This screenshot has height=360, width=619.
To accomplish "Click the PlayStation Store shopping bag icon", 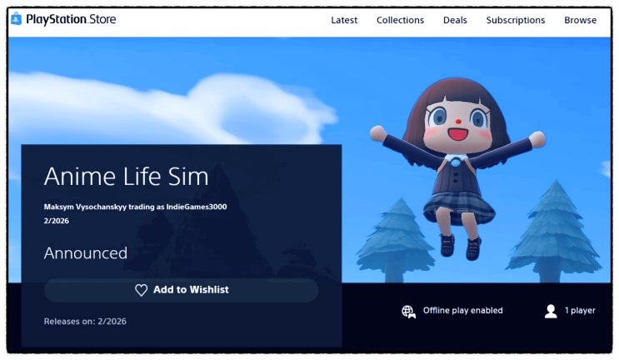I will coord(16,18).
